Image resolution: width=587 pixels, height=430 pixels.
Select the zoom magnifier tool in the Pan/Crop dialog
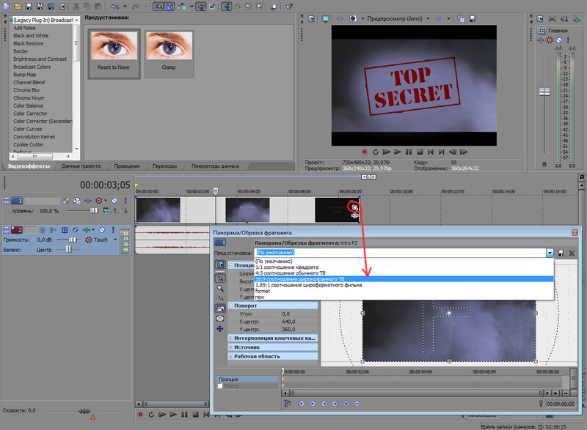click(220, 288)
